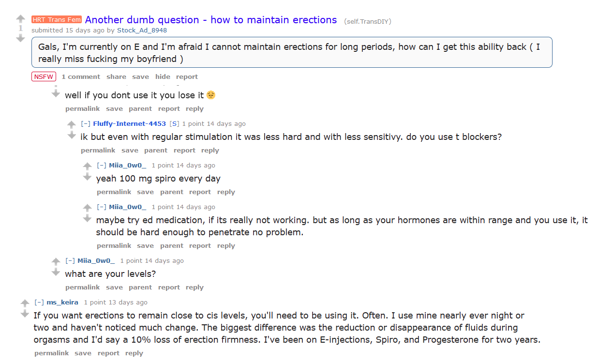Downvote the 'what are your levels?' comment
Viewport: 599px width, 364px height.
click(x=56, y=272)
